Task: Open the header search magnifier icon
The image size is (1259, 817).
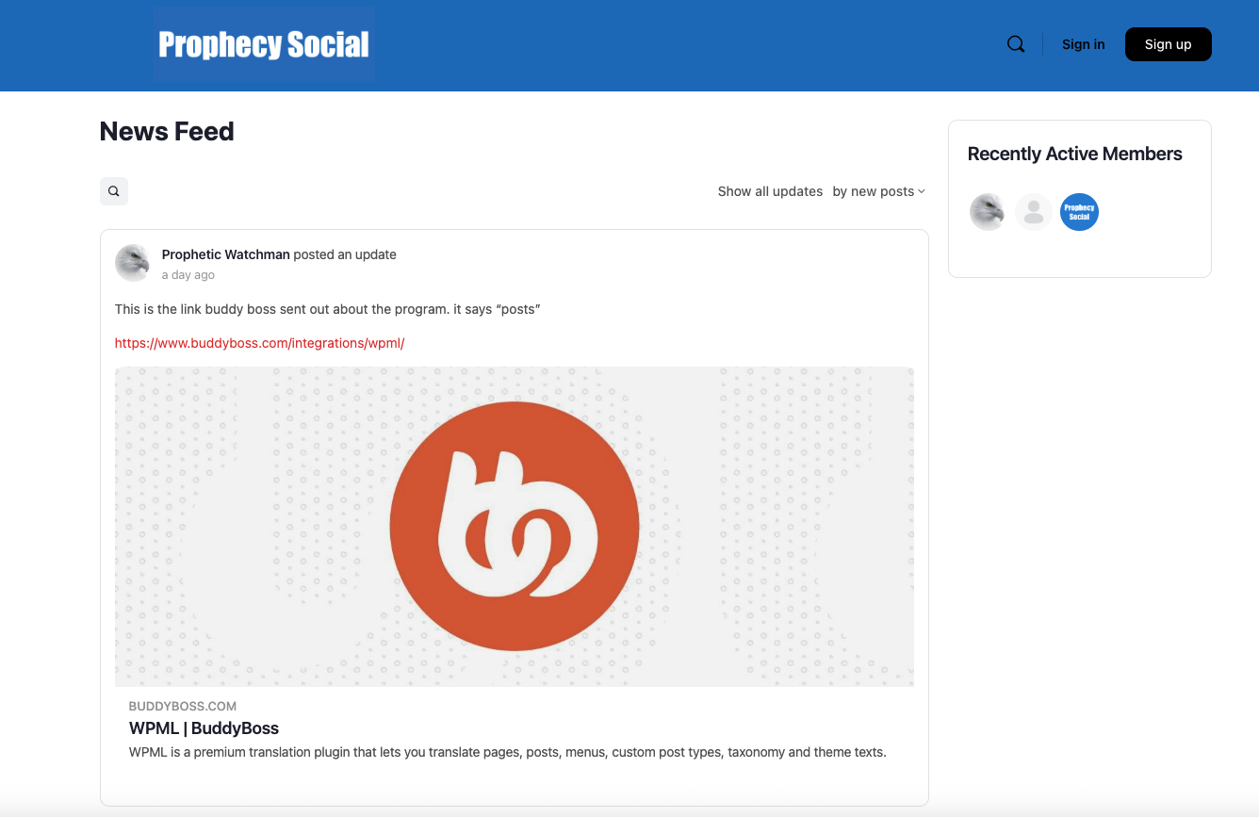Action: tap(1016, 44)
